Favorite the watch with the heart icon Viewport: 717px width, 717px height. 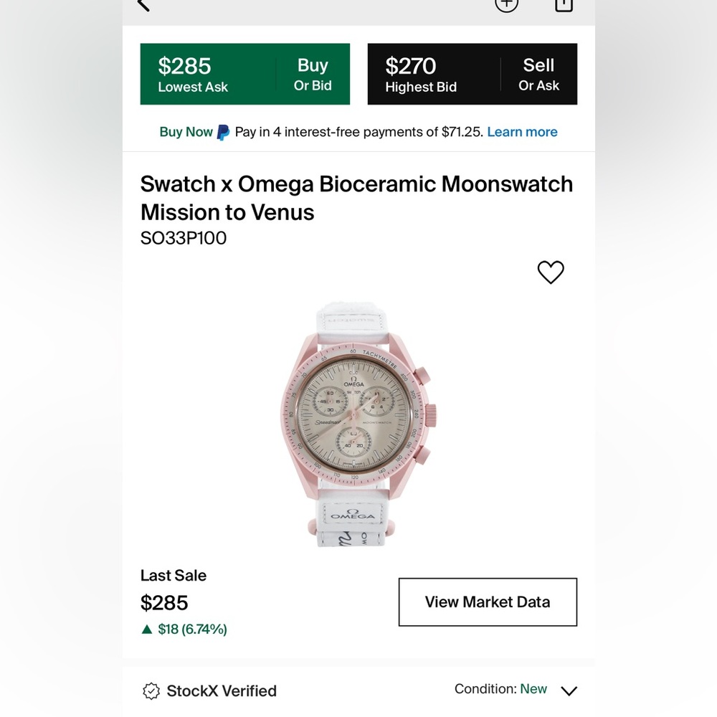click(x=551, y=272)
